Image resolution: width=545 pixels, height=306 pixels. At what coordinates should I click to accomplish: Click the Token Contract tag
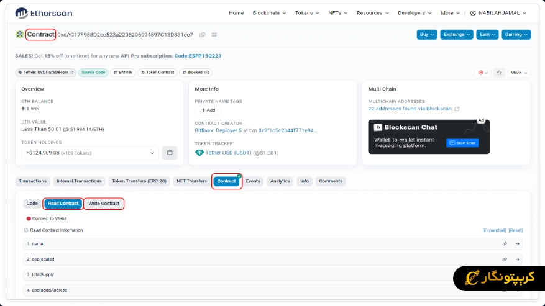157,73
